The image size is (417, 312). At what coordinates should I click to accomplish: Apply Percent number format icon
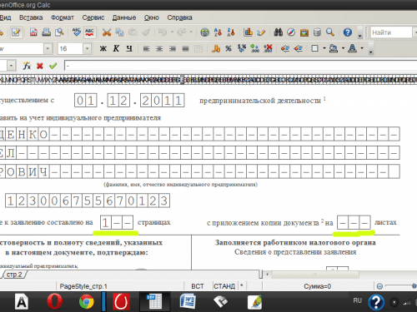229,49
